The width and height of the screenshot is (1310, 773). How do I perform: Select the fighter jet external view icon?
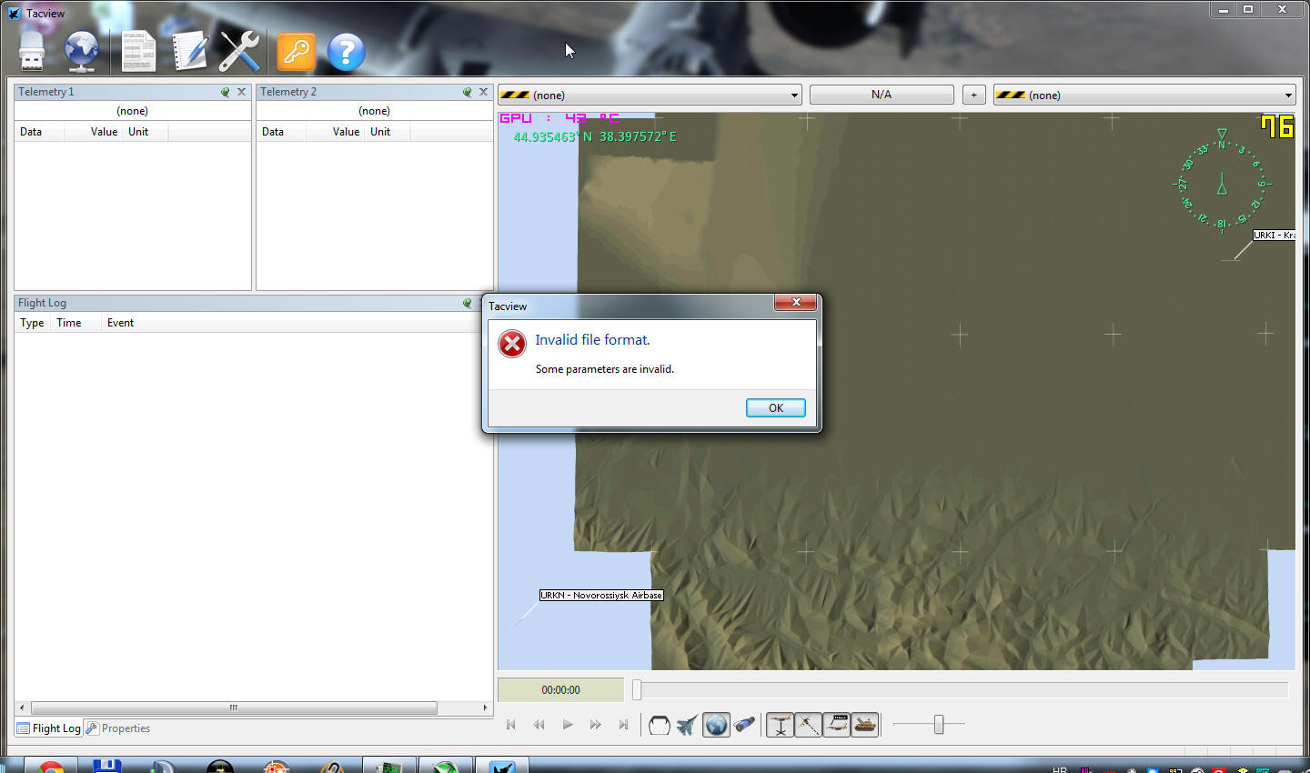click(688, 725)
